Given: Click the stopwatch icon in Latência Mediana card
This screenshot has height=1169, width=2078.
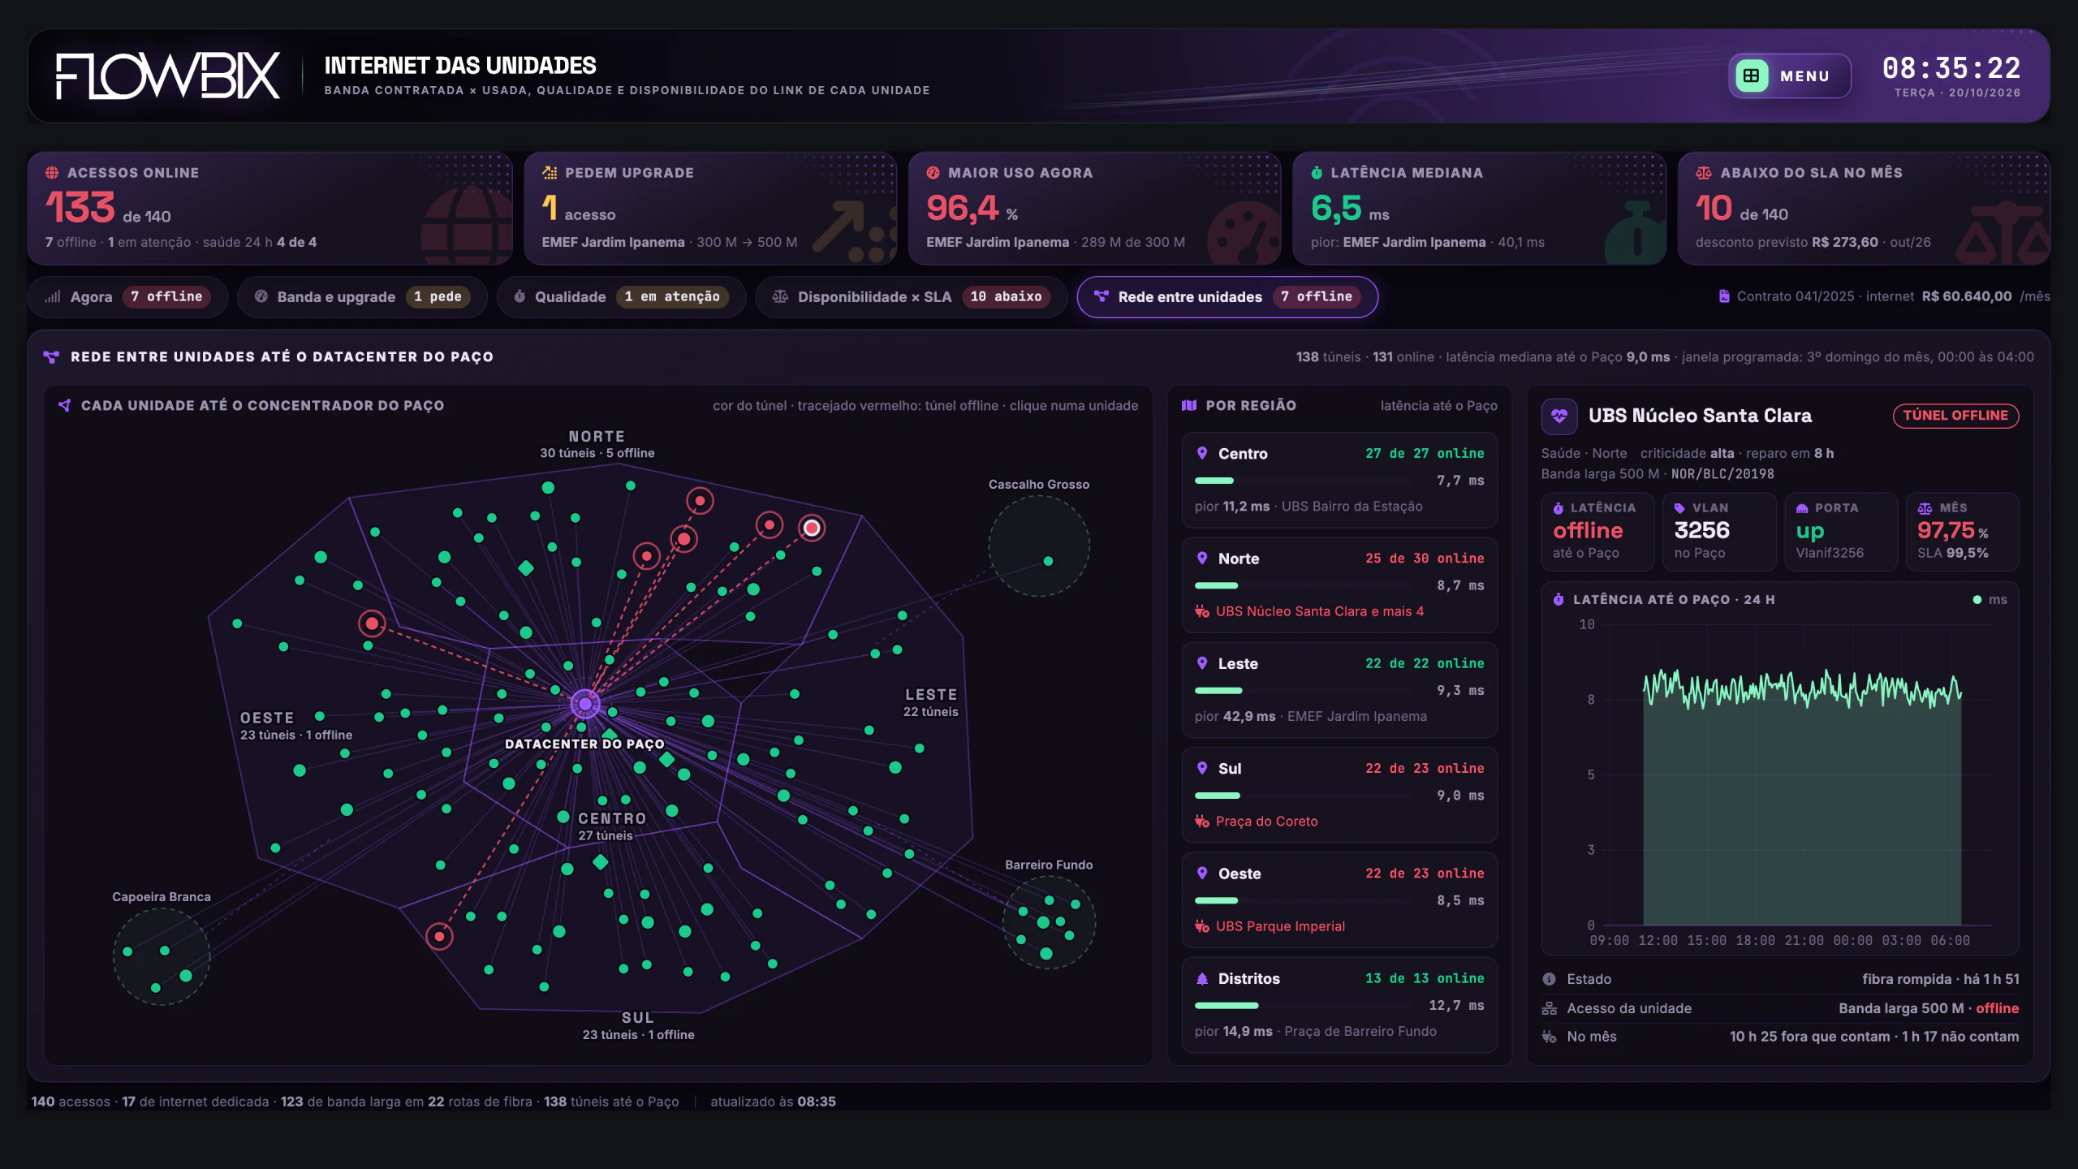Looking at the screenshot, I should 1317,173.
